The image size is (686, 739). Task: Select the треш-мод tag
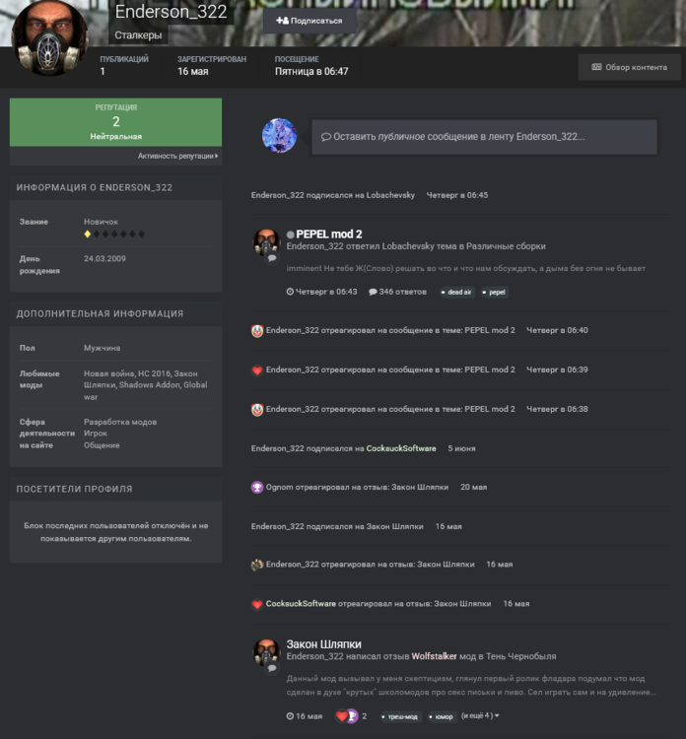click(x=400, y=717)
